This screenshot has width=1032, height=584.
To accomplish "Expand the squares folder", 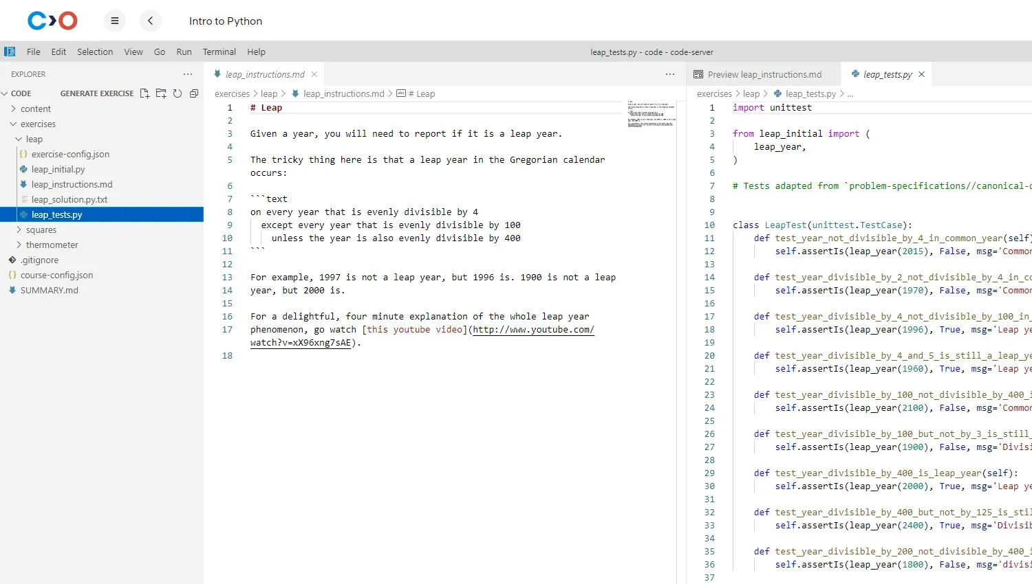I will [x=102, y=229].
